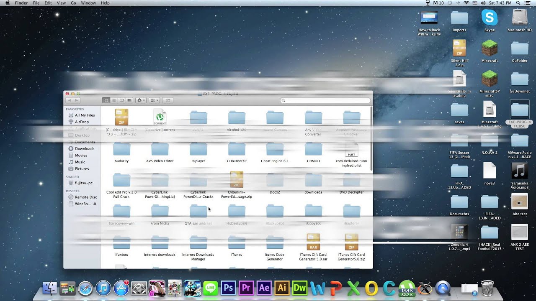Launch Illustrator from the Dock
The height and width of the screenshot is (301, 536).
[282, 288]
